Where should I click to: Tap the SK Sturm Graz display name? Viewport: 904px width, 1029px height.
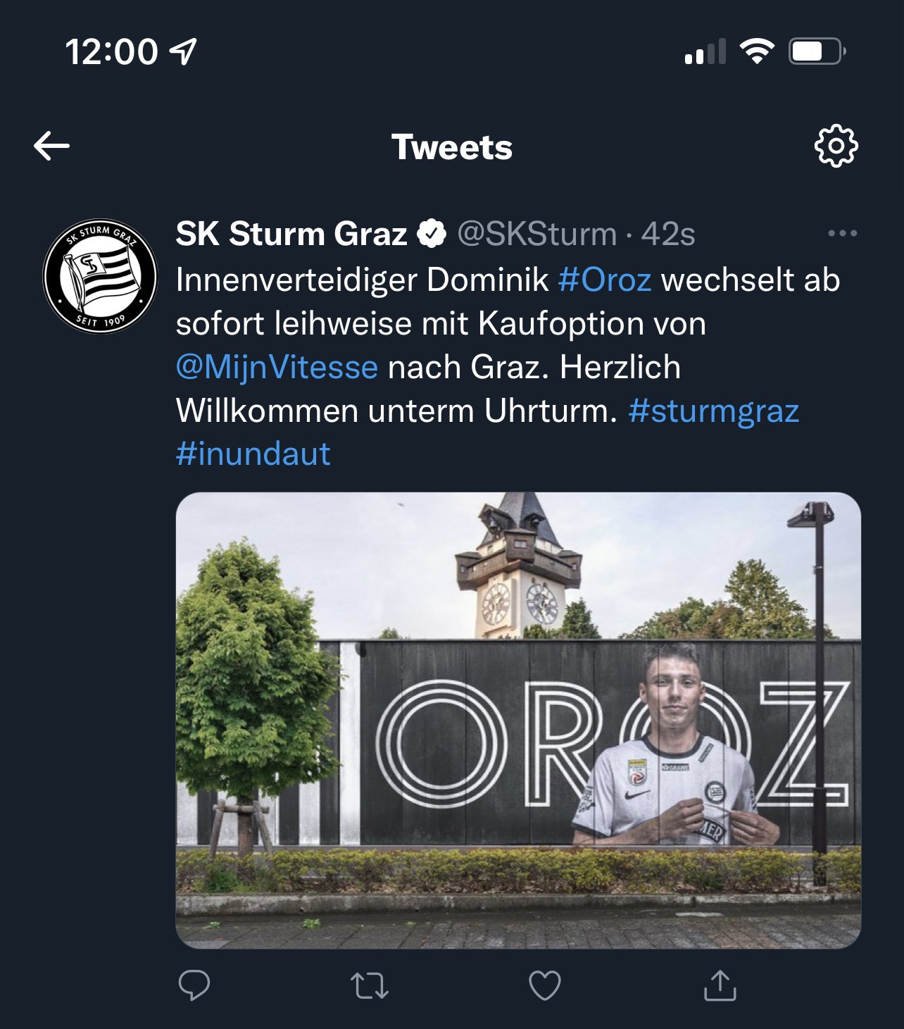(291, 234)
